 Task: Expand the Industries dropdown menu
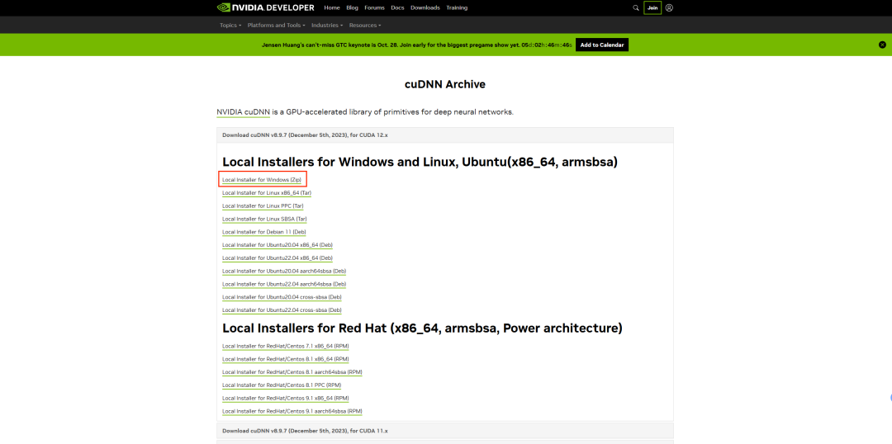click(x=327, y=25)
